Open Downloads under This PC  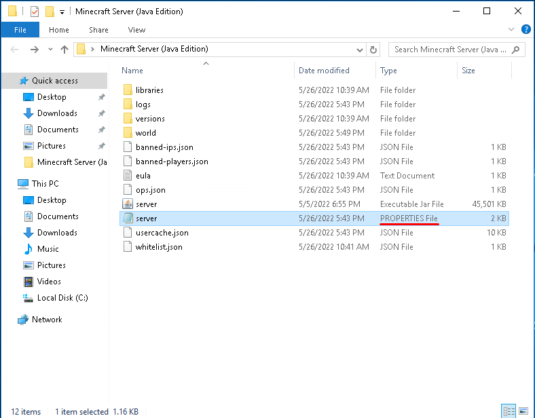[57, 233]
